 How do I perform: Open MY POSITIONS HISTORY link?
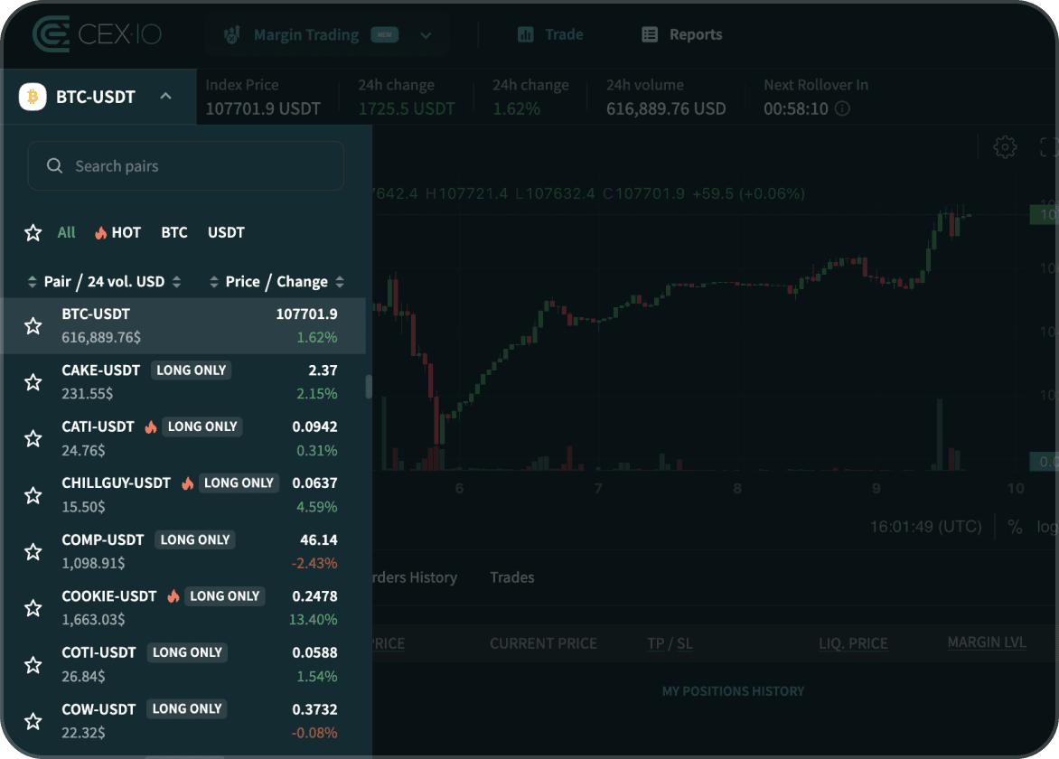click(x=733, y=691)
